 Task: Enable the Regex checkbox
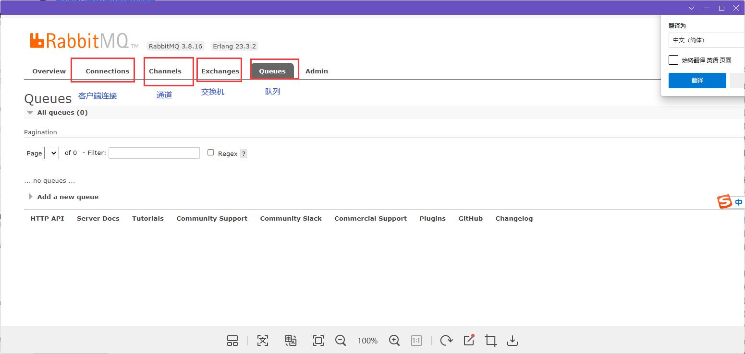210,153
